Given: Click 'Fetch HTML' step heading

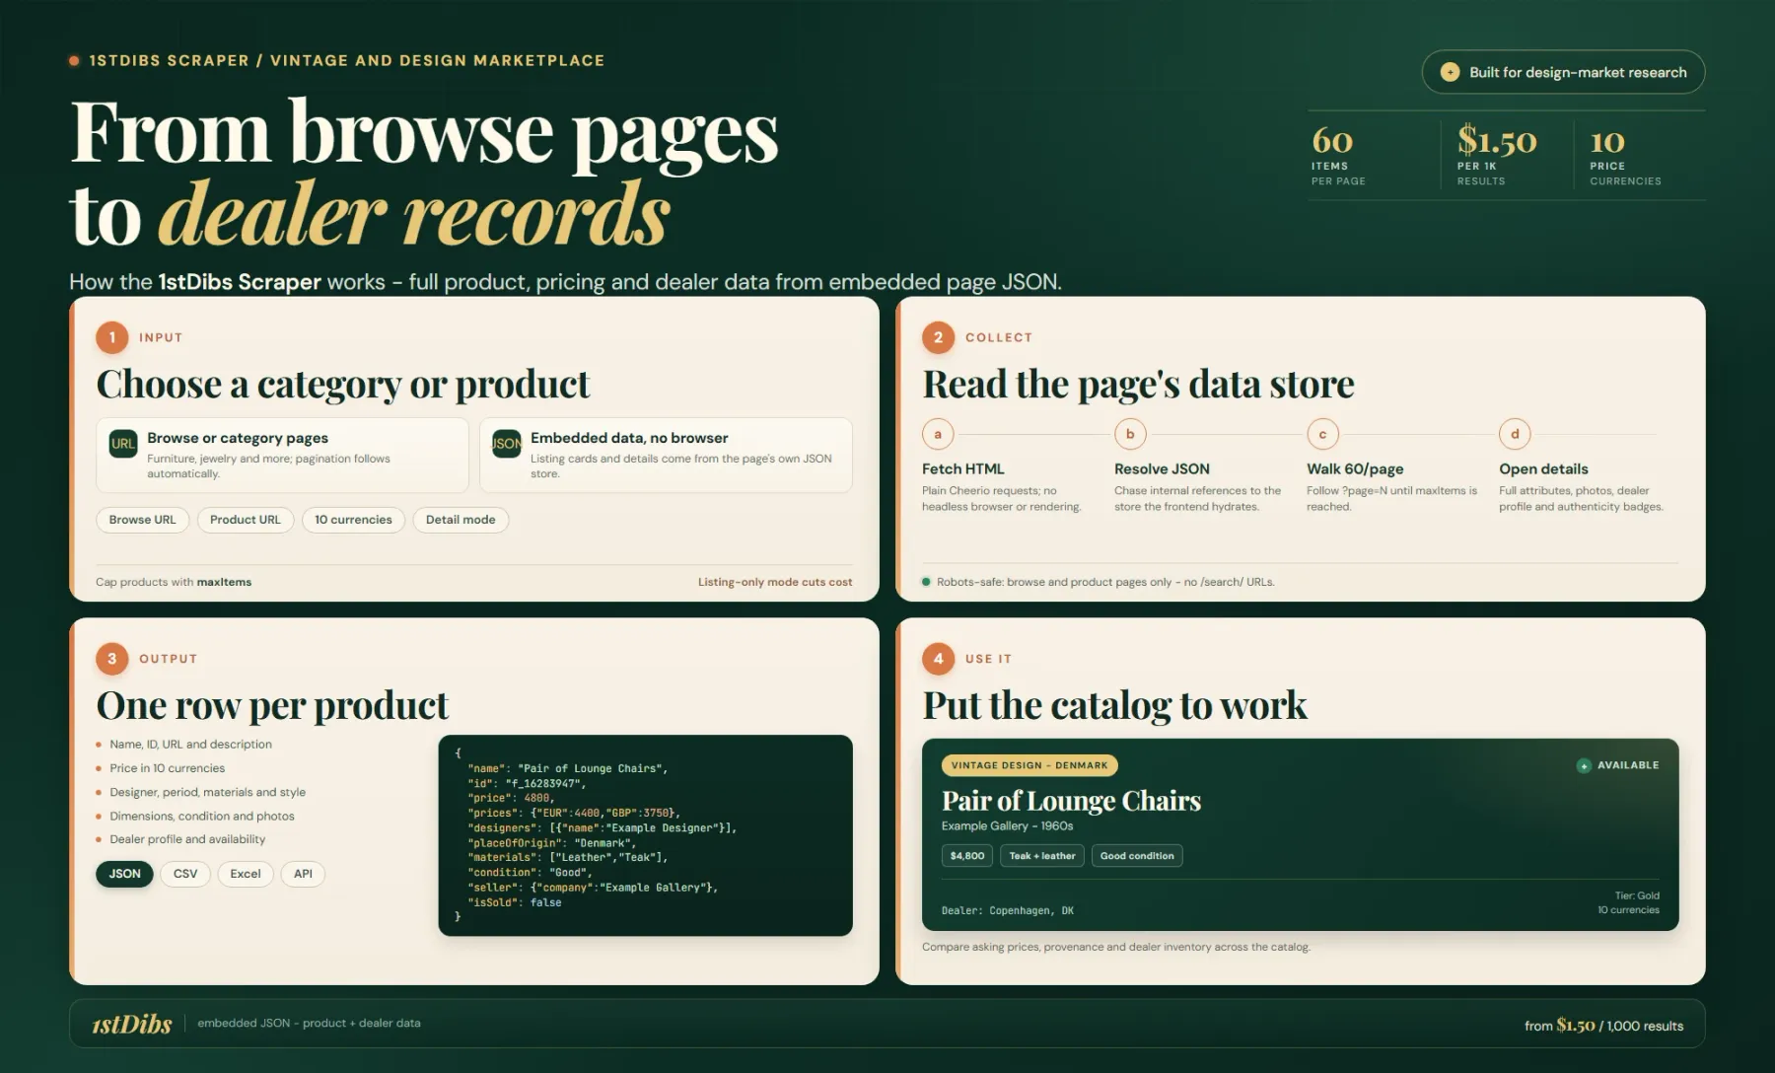Looking at the screenshot, I should (962, 469).
